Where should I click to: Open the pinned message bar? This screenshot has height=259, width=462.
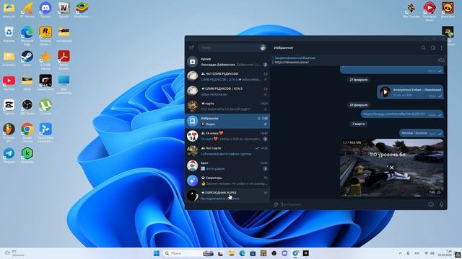point(354,60)
